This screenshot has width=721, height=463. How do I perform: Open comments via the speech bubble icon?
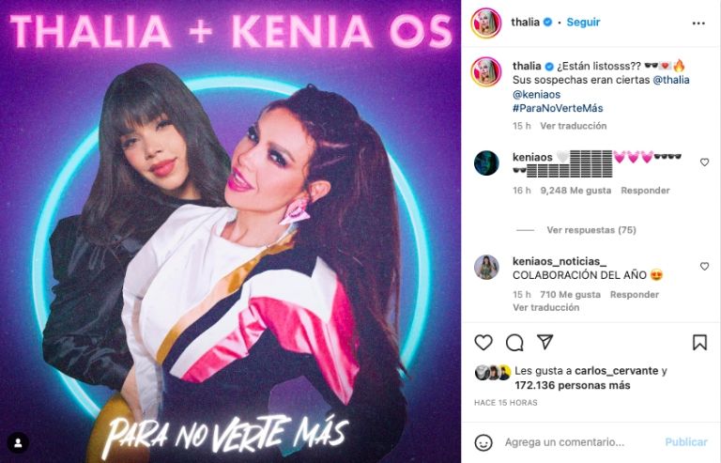[514, 343]
